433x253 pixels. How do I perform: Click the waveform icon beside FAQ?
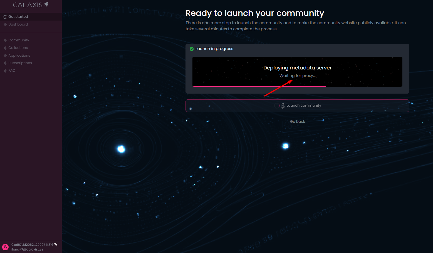coord(5,71)
